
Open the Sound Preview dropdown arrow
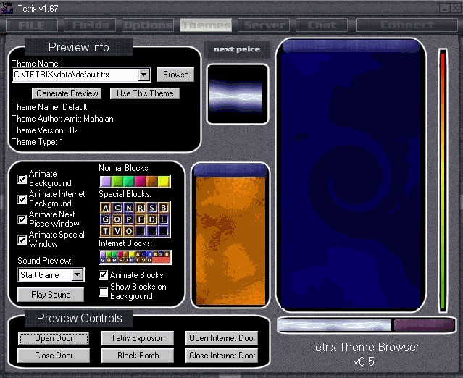point(78,274)
